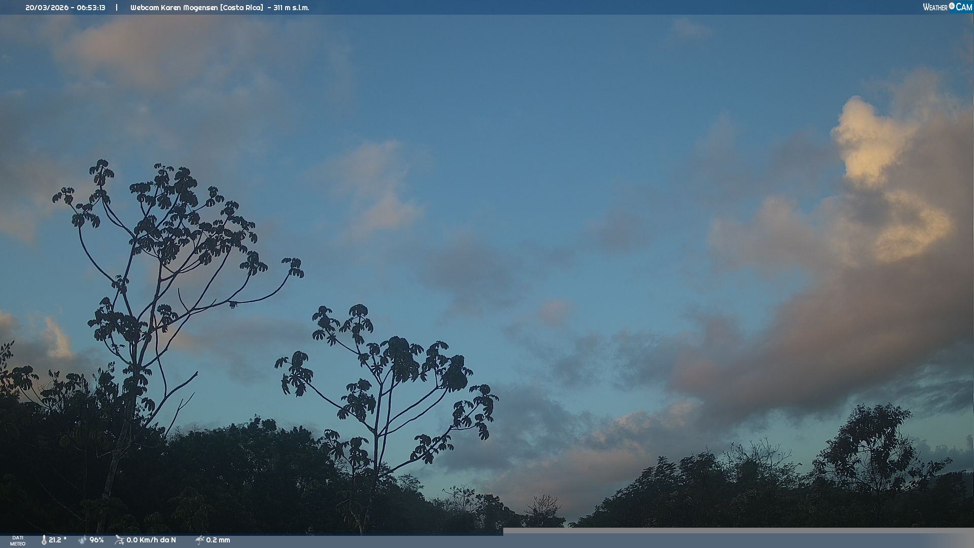Click the 0.0 Km/h da N wind reading

click(x=151, y=540)
